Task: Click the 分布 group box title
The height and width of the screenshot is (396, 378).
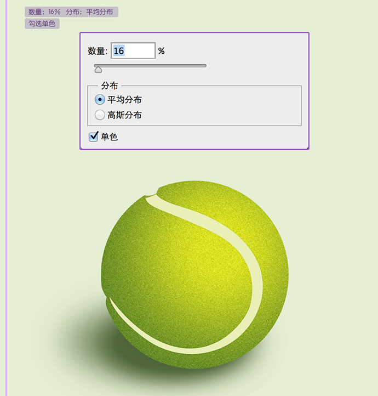Action: click(x=110, y=86)
